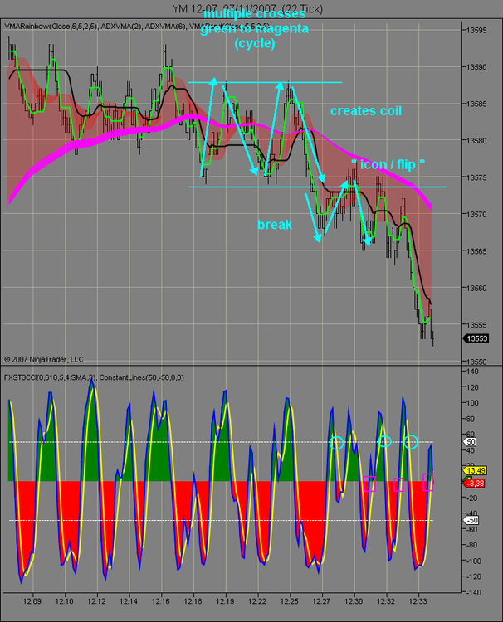Select the 'icon / flip' text annotation
Screen dimensions: 503x622
(388, 164)
